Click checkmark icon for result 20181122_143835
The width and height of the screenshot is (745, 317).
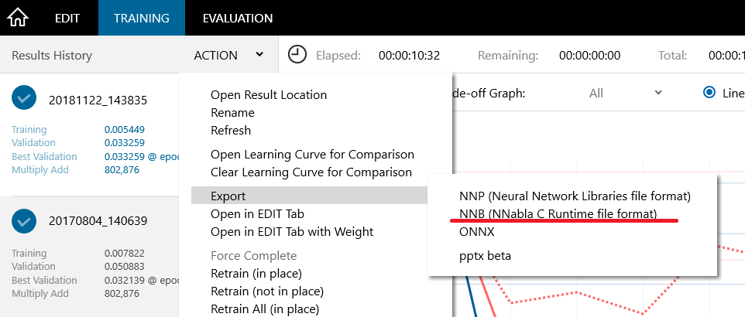point(25,98)
